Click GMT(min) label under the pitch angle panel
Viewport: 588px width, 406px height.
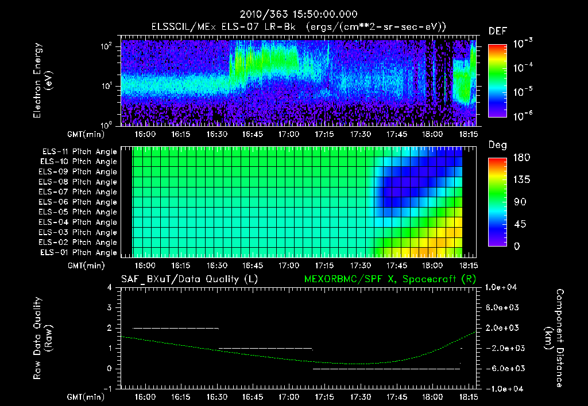click(x=86, y=266)
